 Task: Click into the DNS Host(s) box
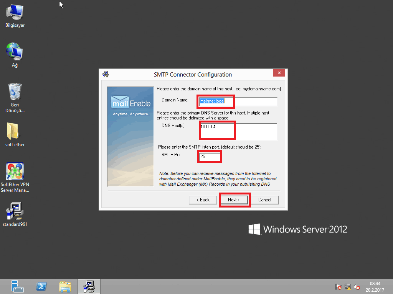point(238,131)
